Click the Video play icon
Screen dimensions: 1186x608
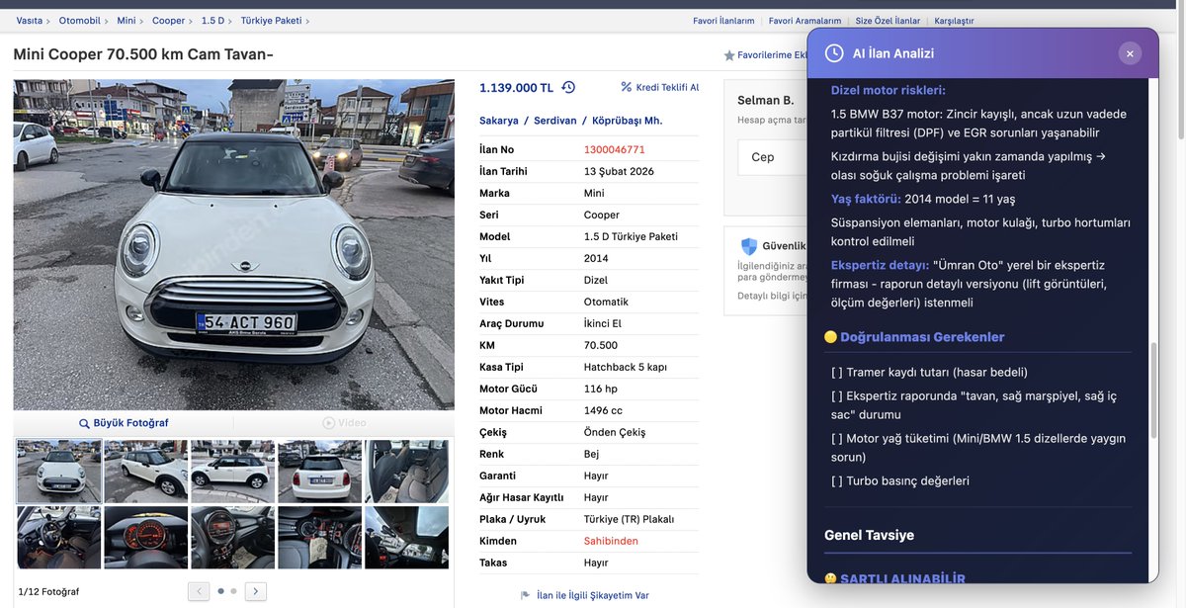tap(328, 423)
